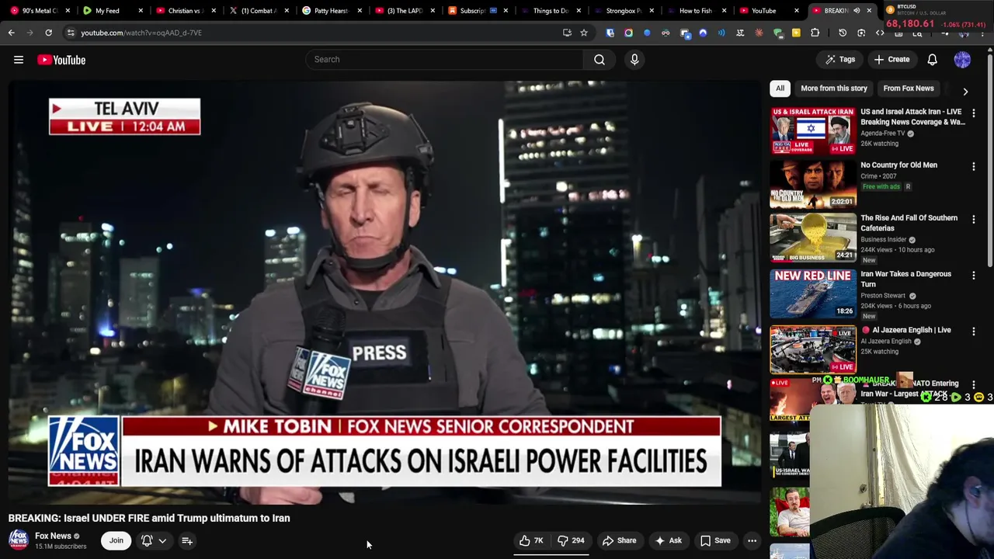Open the Iran War Takes a Dangerous Turn title
This screenshot has width=994, height=559.
[x=905, y=279]
